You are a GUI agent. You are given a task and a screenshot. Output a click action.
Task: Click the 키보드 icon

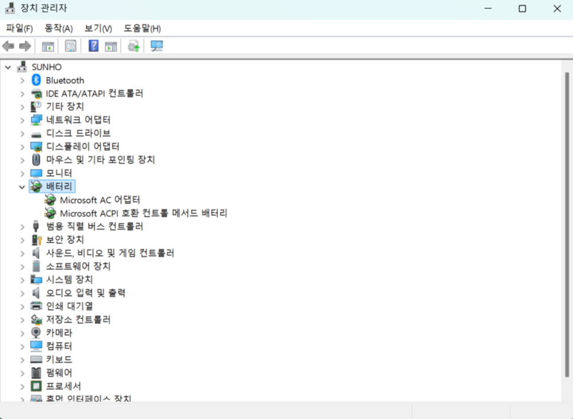click(x=36, y=359)
